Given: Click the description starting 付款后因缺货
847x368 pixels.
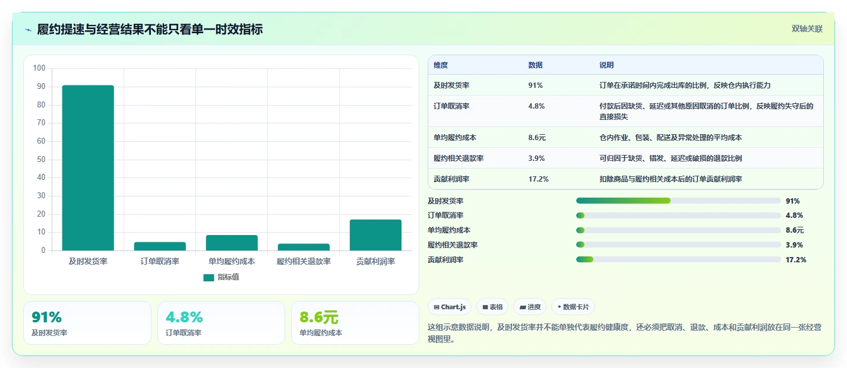Looking at the screenshot, I should [x=706, y=112].
